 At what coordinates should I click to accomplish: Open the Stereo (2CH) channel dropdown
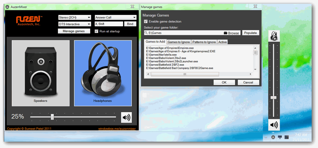pos(74,17)
